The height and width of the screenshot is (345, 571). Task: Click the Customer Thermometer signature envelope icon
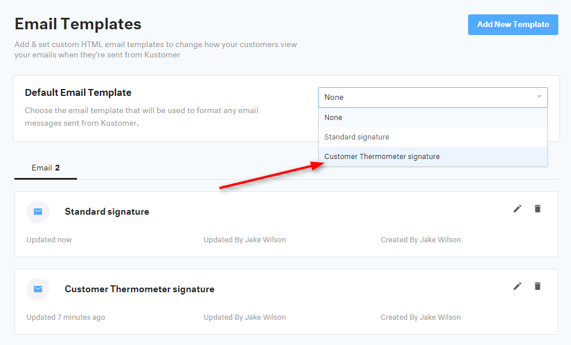pyautogui.click(x=38, y=289)
